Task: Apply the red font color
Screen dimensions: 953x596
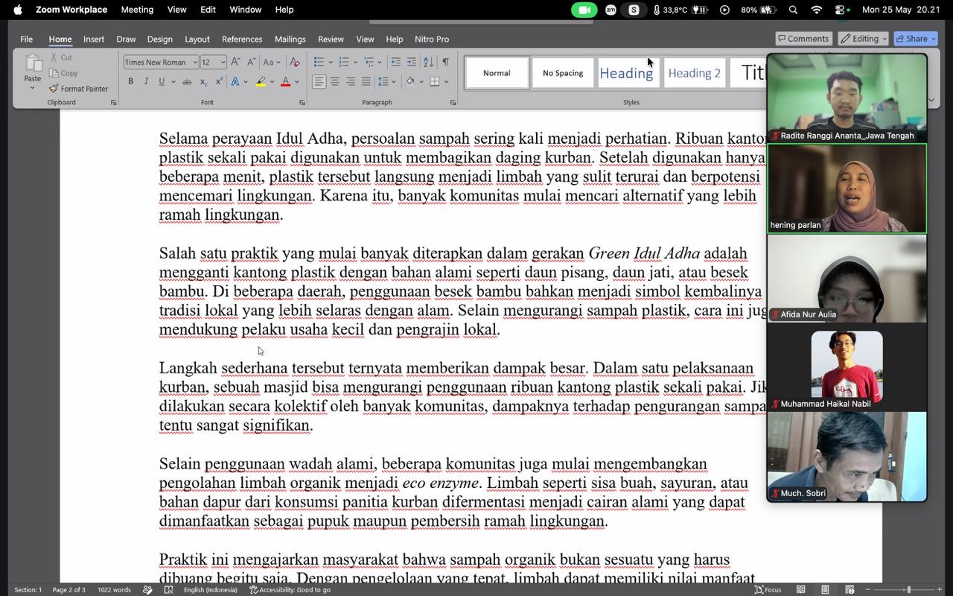Action: pos(285,82)
